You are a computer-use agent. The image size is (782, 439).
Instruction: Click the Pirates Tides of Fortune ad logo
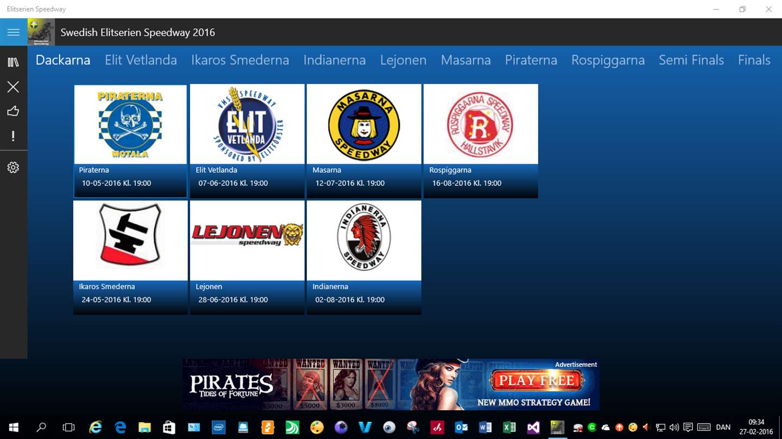pyautogui.click(x=231, y=385)
